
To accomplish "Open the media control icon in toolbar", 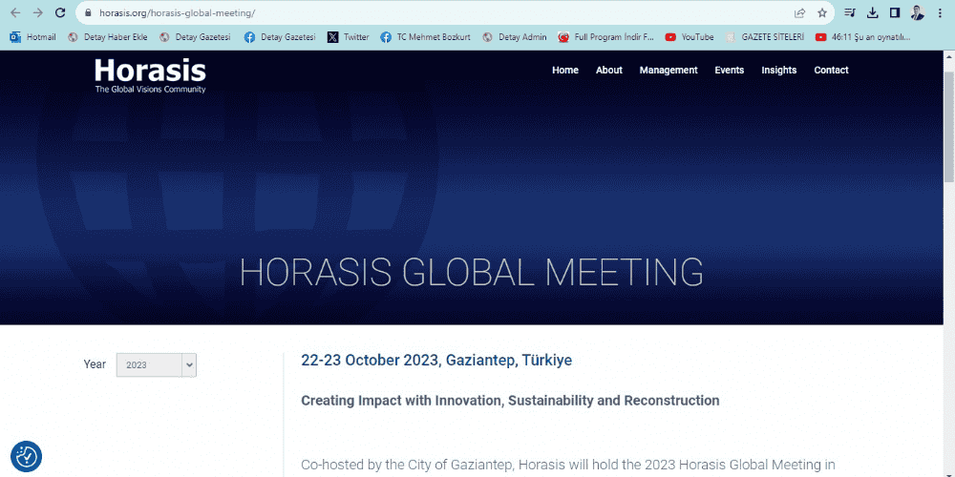I will (850, 12).
